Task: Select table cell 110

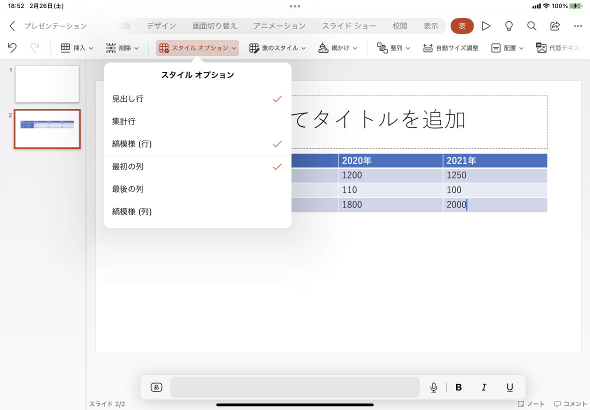Action: point(390,190)
